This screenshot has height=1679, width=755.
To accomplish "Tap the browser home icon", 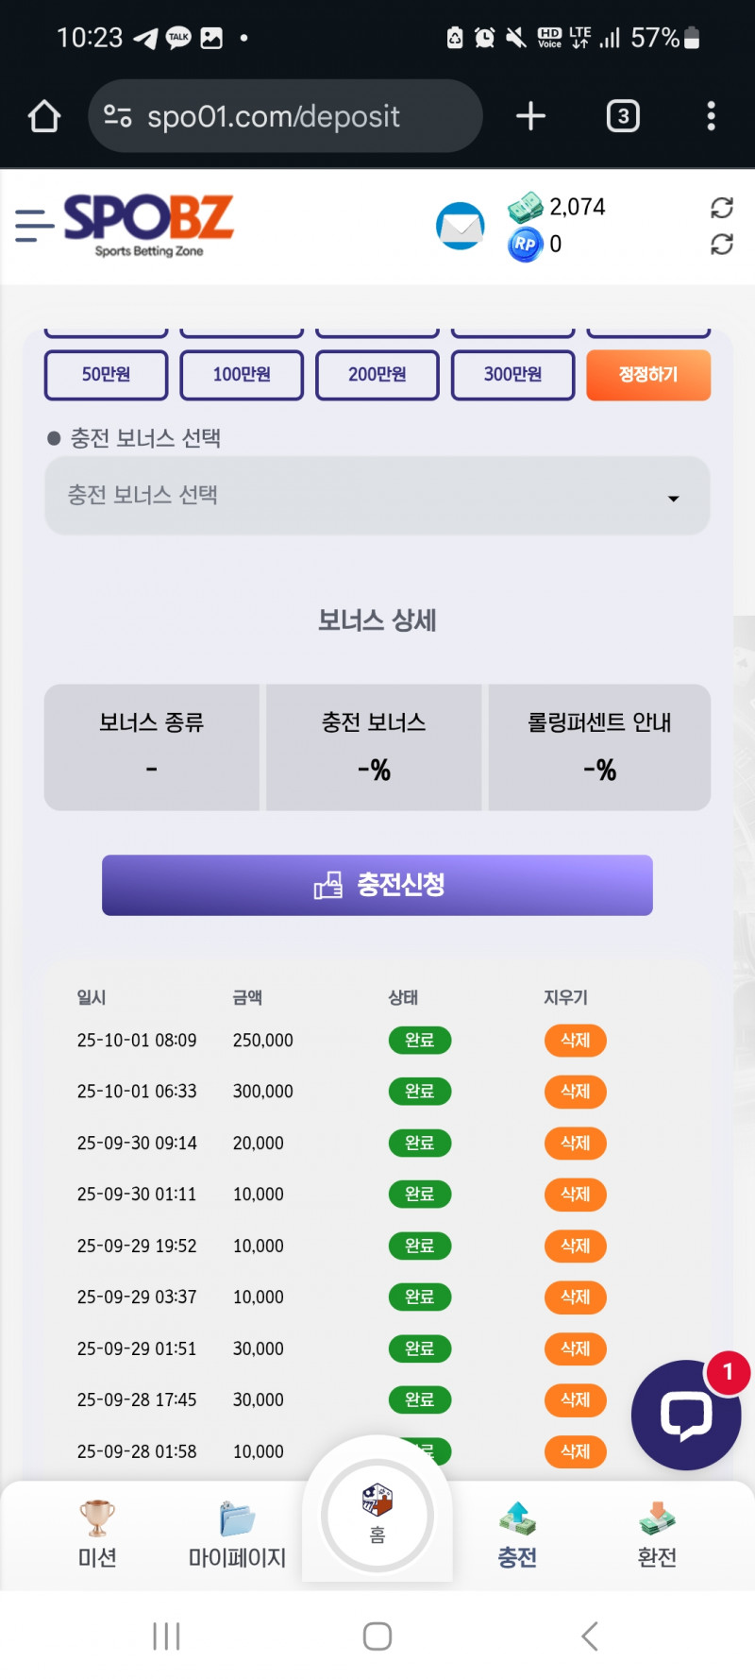I will click(44, 116).
